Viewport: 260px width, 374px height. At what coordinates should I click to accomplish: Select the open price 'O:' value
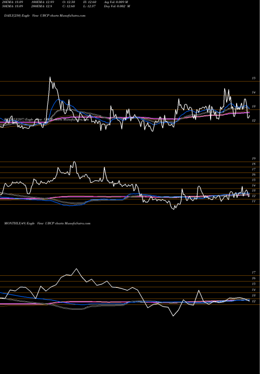coord(69,2)
